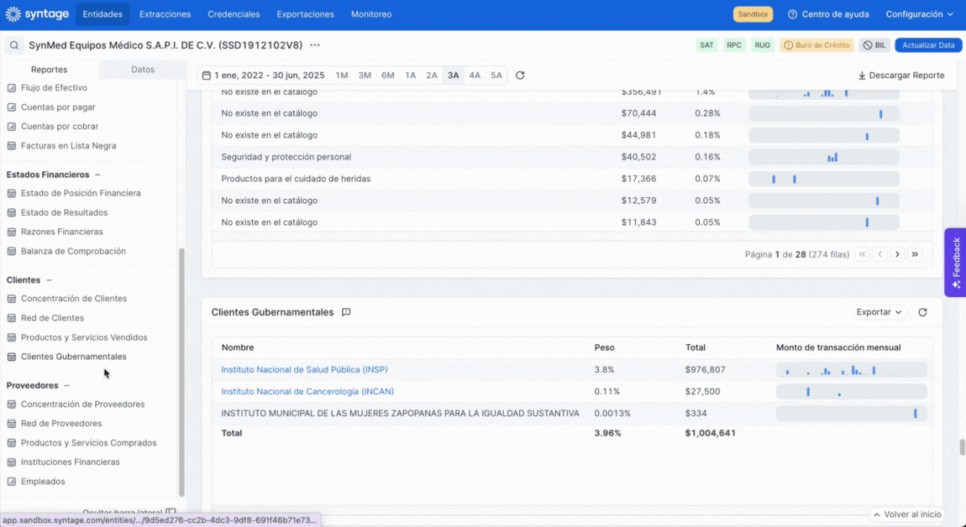Click the comment icon next to Clientes Gubernamentales
Image resolution: width=966 pixels, height=527 pixels.
[346, 312]
